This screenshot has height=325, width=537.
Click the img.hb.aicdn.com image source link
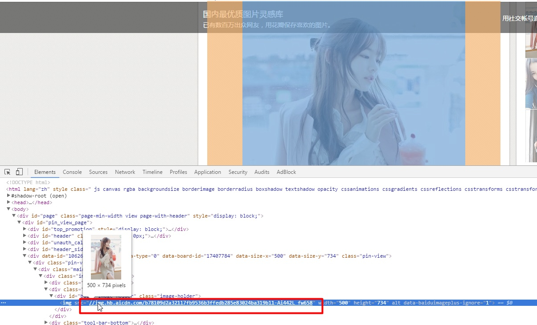[x=201, y=303]
